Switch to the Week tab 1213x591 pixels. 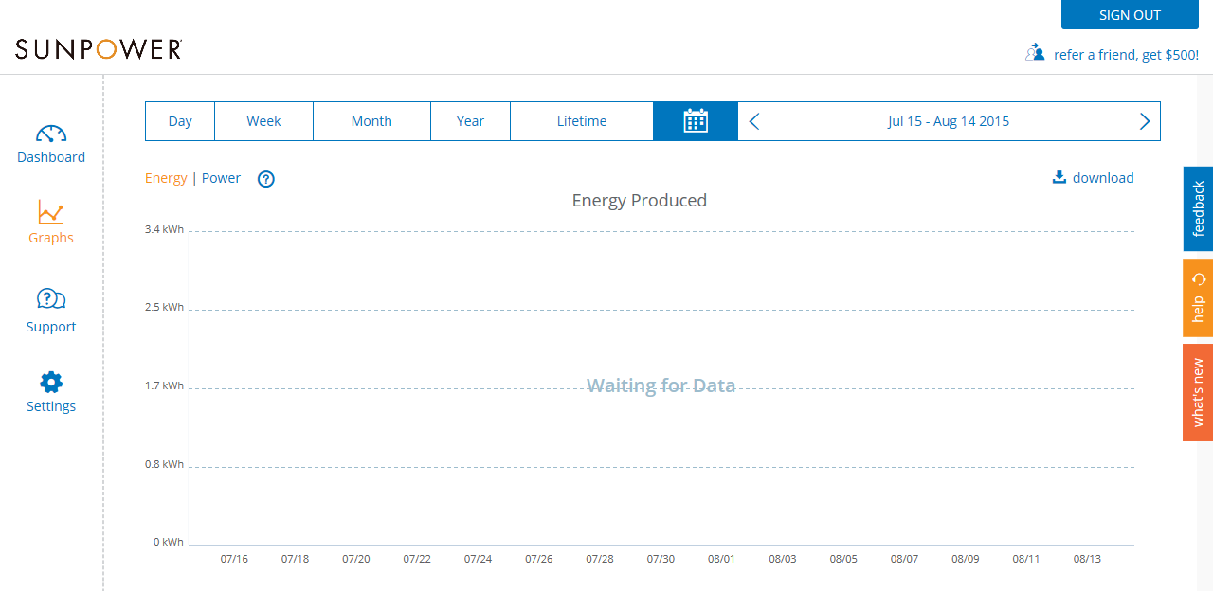263,121
